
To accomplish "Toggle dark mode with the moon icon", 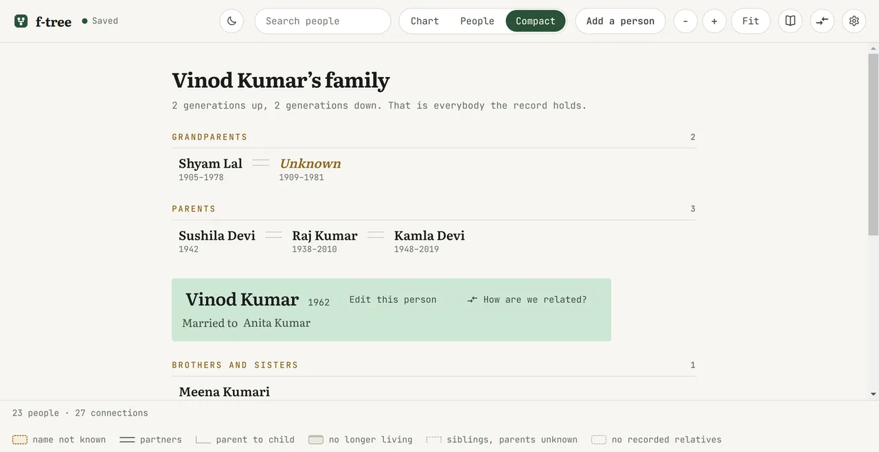I will click(231, 21).
